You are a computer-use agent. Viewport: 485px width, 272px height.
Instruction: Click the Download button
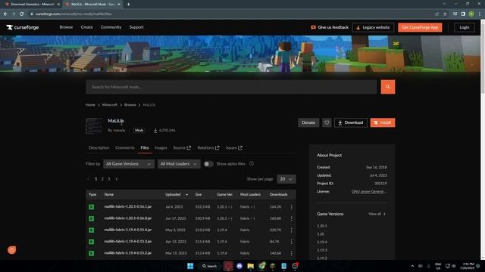351,122
